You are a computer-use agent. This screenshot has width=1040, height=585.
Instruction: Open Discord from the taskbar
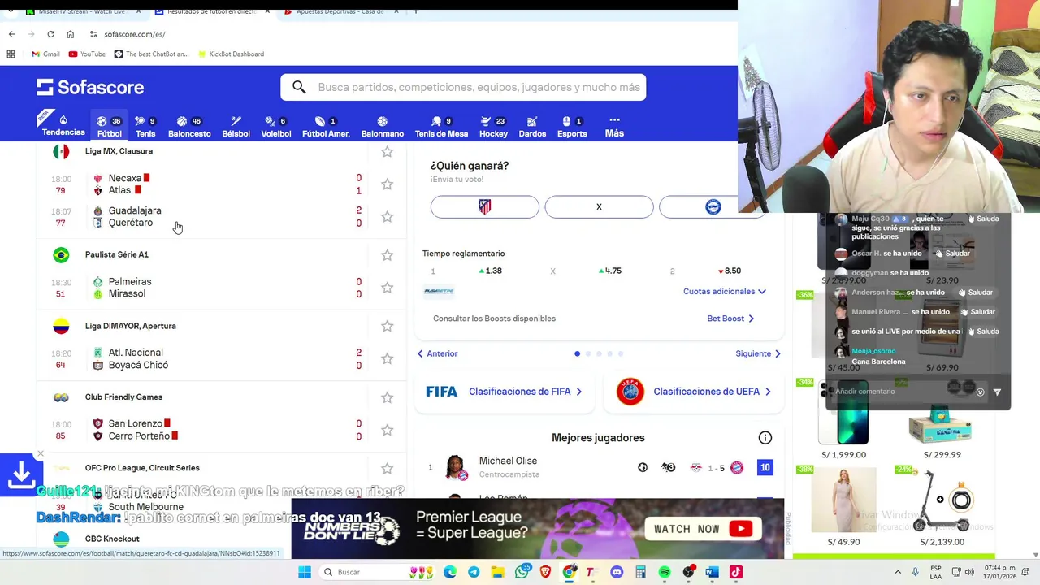click(x=617, y=572)
